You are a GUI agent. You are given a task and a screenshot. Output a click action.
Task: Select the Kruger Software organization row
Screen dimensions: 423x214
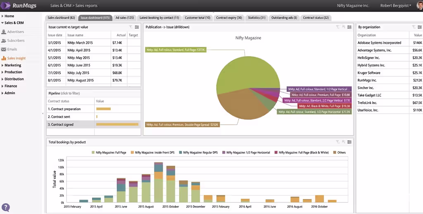click(x=390, y=73)
